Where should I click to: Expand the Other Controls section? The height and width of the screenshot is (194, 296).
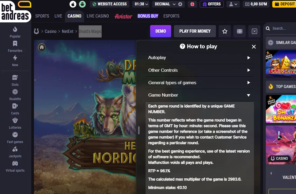[x=199, y=70]
